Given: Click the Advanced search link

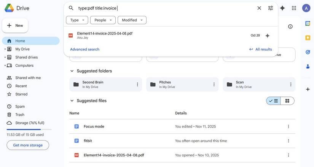Looking at the screenshot, I should pos(85,49).
